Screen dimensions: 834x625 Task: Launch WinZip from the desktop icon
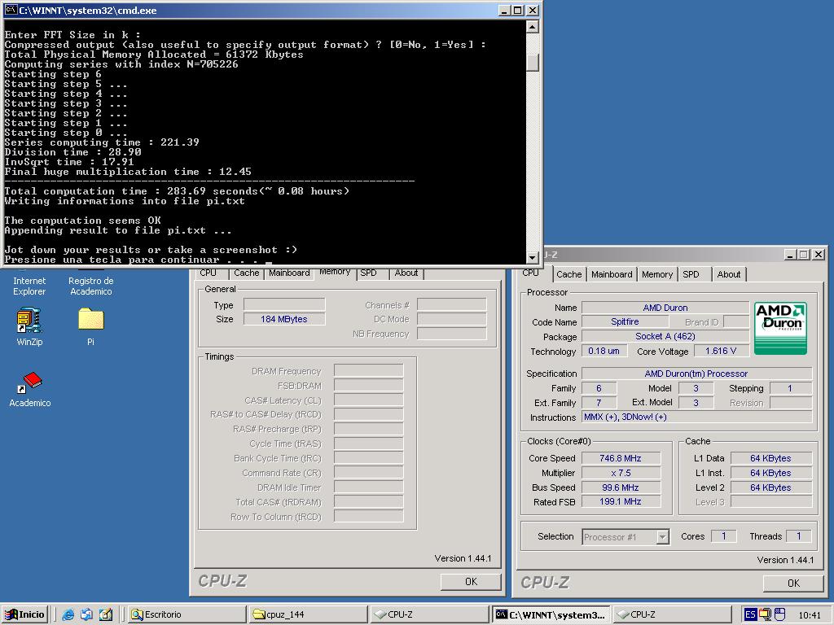point(29,327)
